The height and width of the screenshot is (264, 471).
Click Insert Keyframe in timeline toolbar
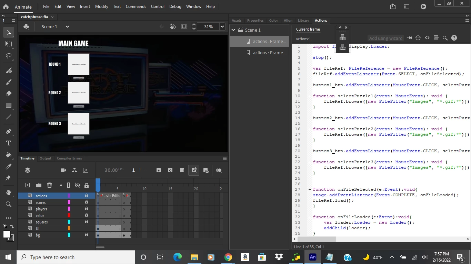pyautogui.click(x=159, y=170)
